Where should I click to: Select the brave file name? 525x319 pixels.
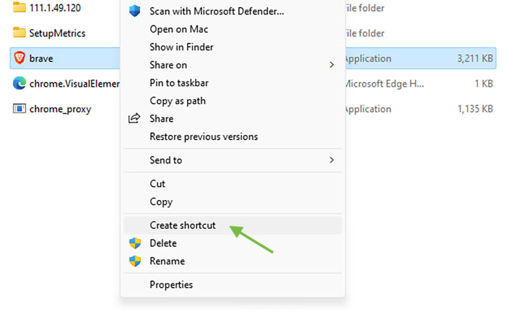pyautogui.click(x=41, y=58)
